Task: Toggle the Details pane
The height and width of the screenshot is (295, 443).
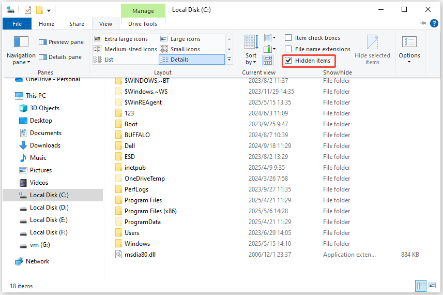Action: tap(60, 57)
